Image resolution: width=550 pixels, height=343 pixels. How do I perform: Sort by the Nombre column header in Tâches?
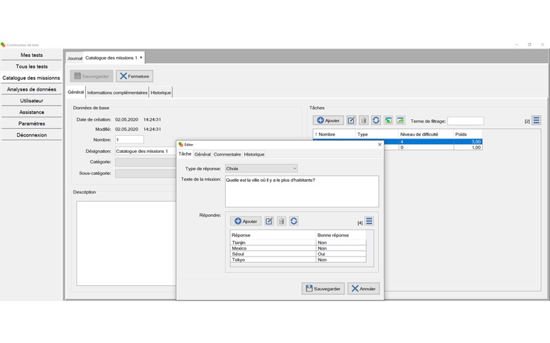(334, 134)
